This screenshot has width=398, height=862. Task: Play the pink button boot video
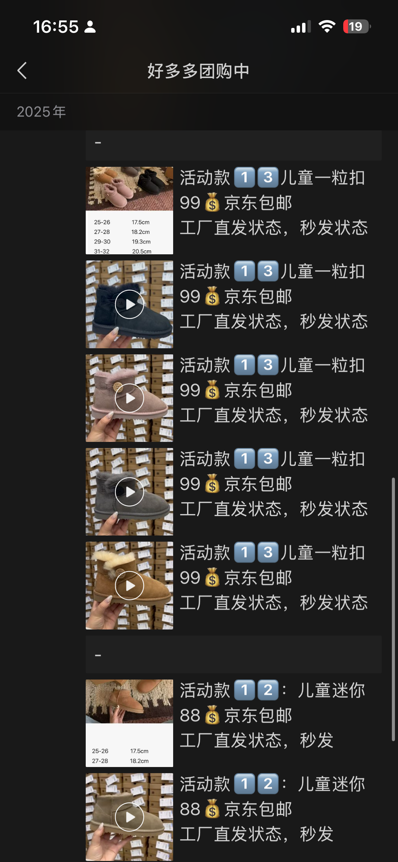click(x=129, y=398)
